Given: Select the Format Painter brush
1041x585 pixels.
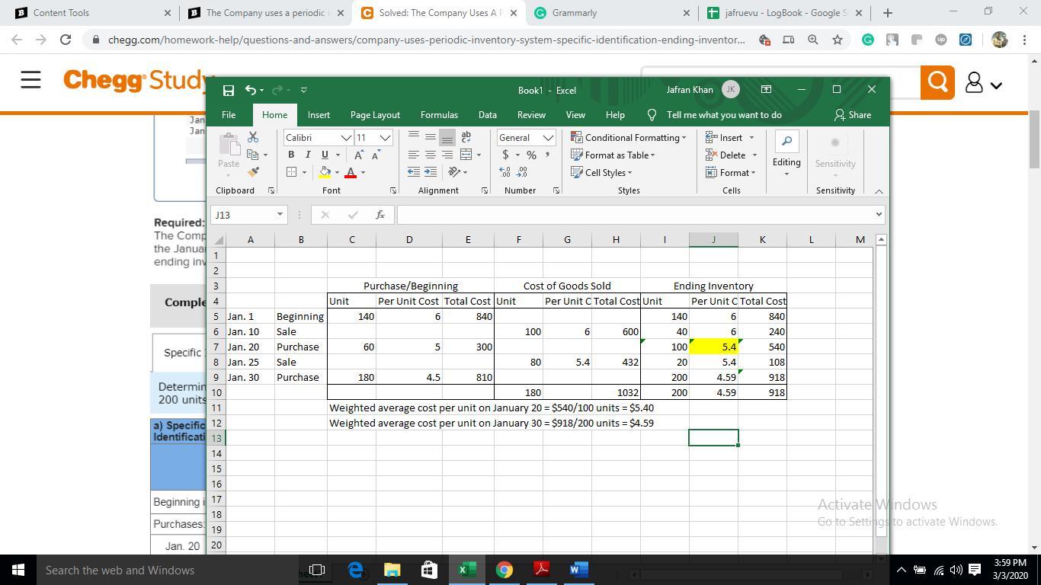Looking at the screenshot, I should point(253,172).
